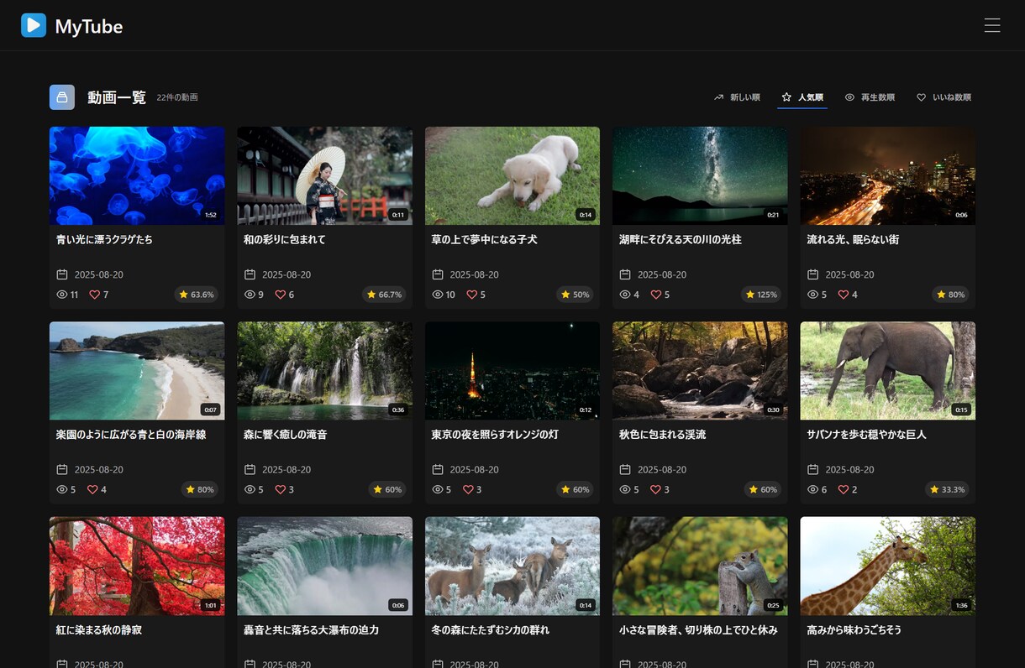Open the Tokyo Tower night thumbnail
The height and width of the screenshot is (668, 1025).
tap(512, 371)
